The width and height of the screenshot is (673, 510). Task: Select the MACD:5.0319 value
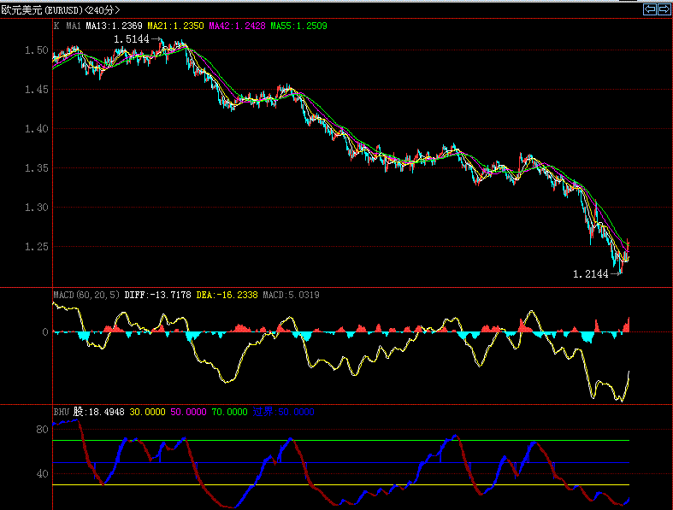click(x=291, y=295)
